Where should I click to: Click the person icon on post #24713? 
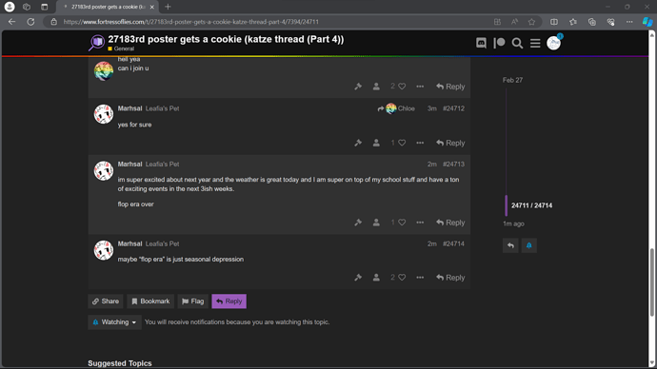click(x=376, y=223)
